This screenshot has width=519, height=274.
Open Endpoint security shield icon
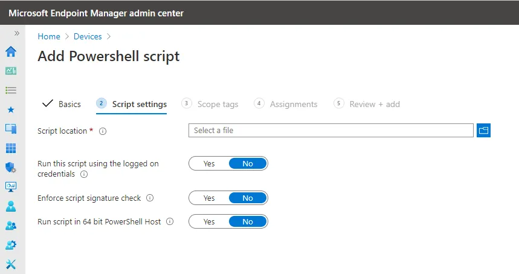[x=11, y=168]
